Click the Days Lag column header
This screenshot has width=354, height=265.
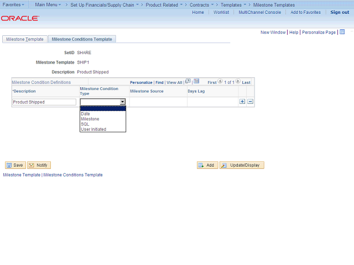196,91
